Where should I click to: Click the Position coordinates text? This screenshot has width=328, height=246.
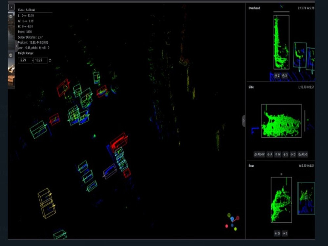tap(33, 42)
